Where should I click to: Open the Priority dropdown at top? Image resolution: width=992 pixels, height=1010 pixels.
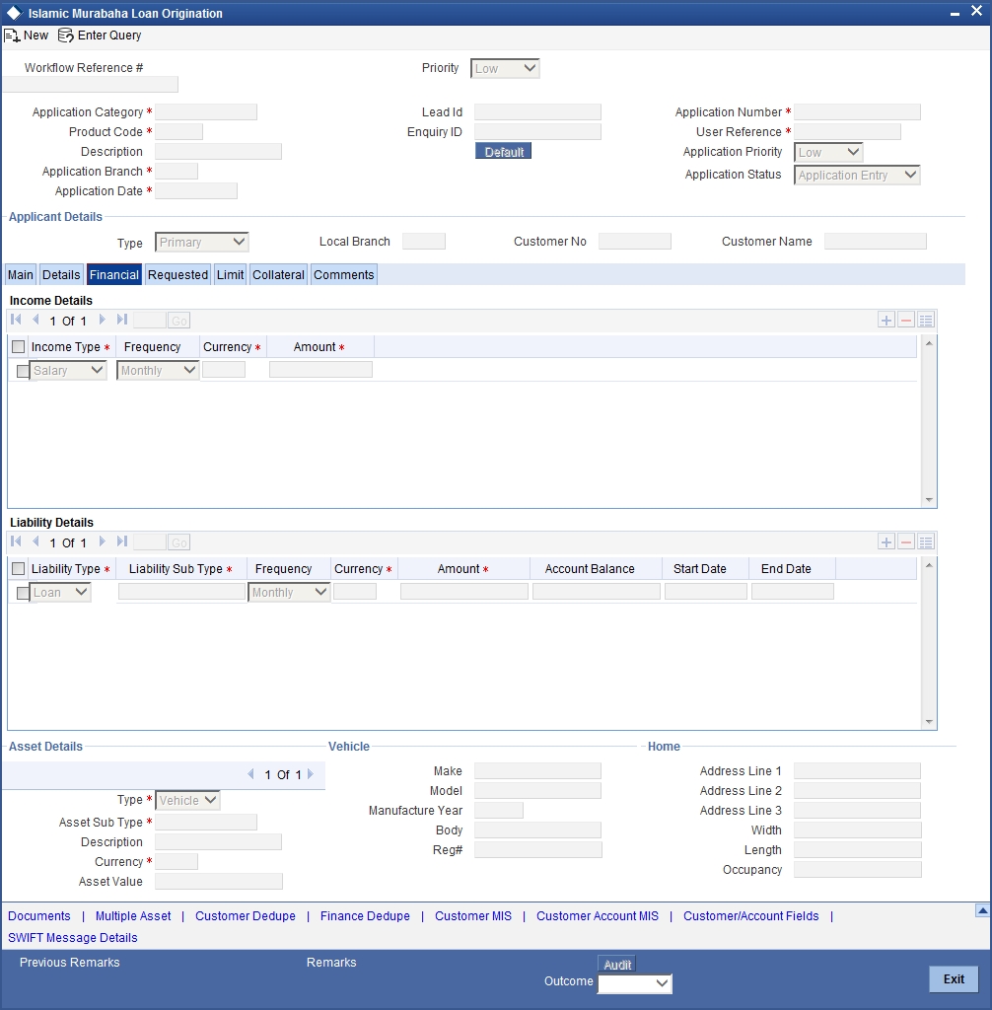(x=505, y=68)
